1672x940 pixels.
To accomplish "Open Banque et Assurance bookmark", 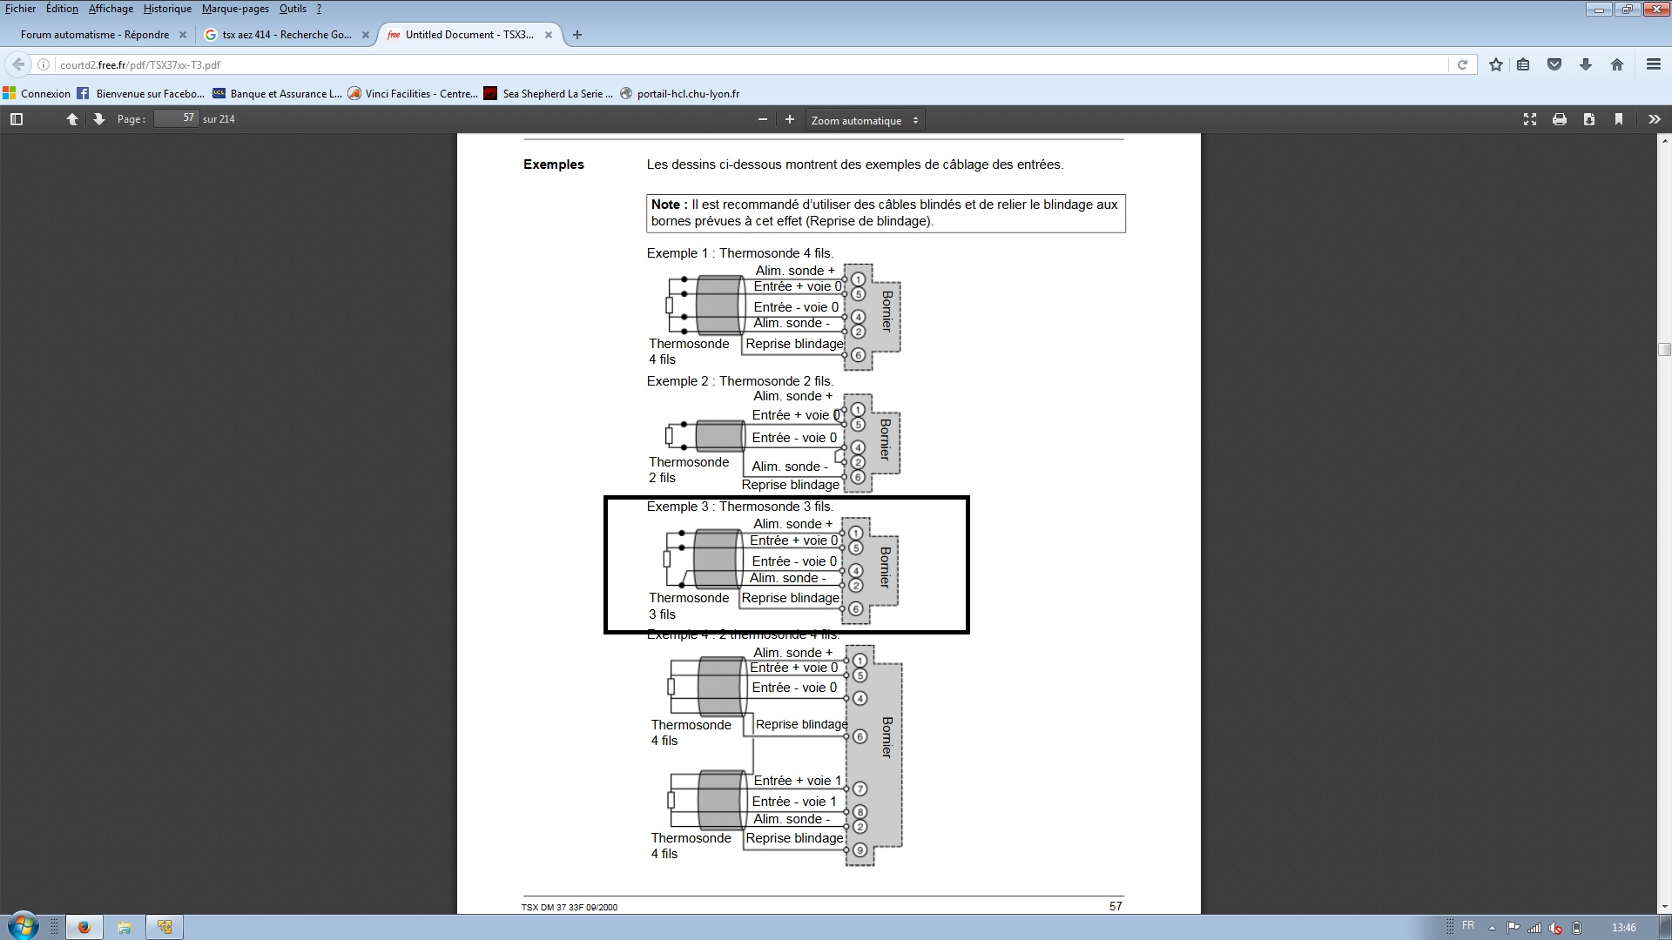I will click(279, 94).
